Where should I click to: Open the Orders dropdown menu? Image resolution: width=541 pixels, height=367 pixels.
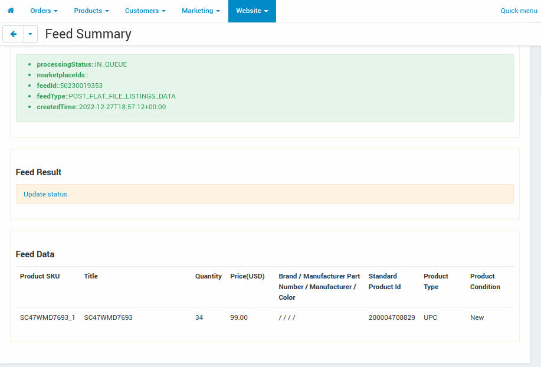pyautogui.click(x=43, y=11)
